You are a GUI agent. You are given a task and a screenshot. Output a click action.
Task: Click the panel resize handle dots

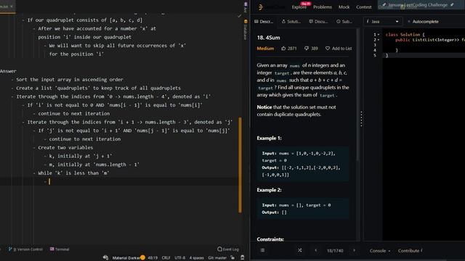pyautogui.click(x=361, y=119)
